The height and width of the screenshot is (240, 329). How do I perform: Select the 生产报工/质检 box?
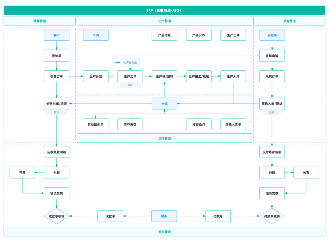click(x=199, y=76)
